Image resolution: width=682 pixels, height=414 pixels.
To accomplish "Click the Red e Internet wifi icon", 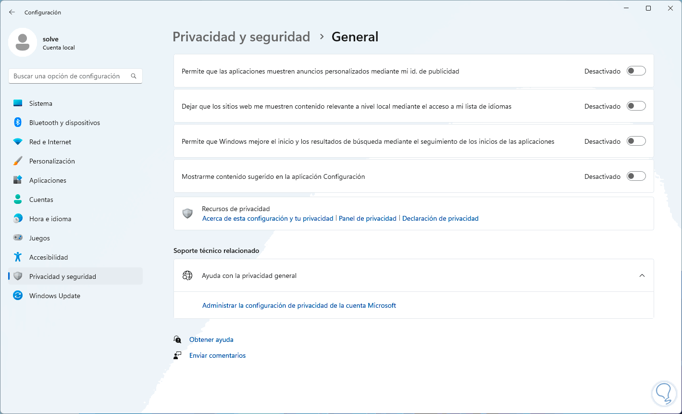I will pyautogui.click(x=18, y=142).
